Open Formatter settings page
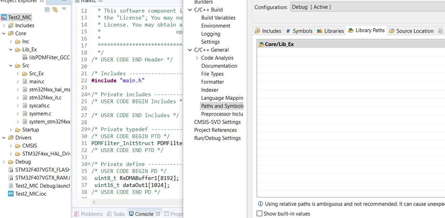This screenshot has height=218, width=445. pyautogui.click(x=213, y=82)
